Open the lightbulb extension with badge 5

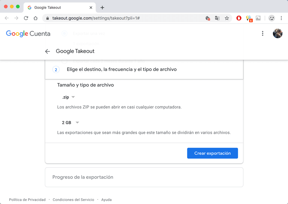[x=249, y=18]
